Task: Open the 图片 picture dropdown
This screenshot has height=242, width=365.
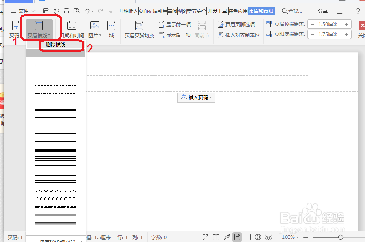Action: pyautogui.click(x=95, y=30)
